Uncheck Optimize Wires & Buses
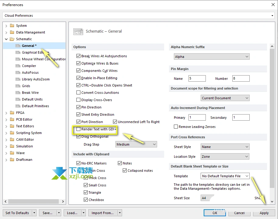This screenshot has height=219, width=278. tap(78, 63)
